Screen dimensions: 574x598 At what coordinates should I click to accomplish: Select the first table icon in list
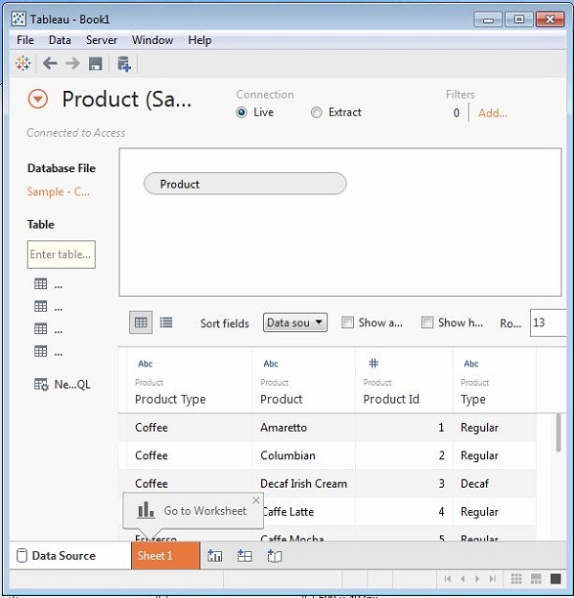(x=41, y=284)
